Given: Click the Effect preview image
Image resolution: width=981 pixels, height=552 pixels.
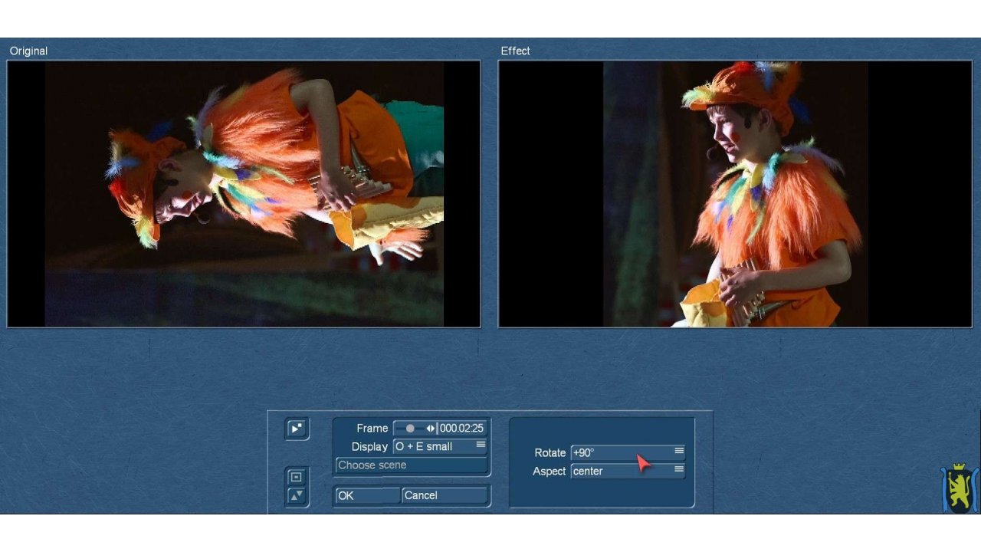Looking at the screenshot, I should [735, 194].
